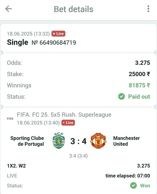Tap the Manchester United crest
This screenshot has width=157, height=194.
[x=98, y=141]
